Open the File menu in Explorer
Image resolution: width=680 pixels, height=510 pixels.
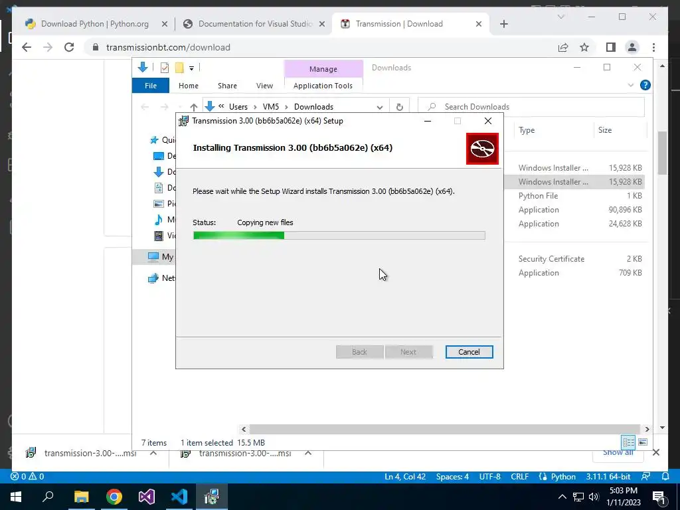pos(151,86)
